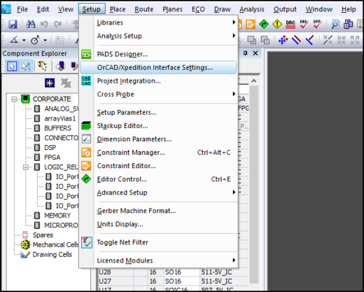364x292 pixels.
Task: Click the DRC red checkmark icon
Action: coord(304,24)
